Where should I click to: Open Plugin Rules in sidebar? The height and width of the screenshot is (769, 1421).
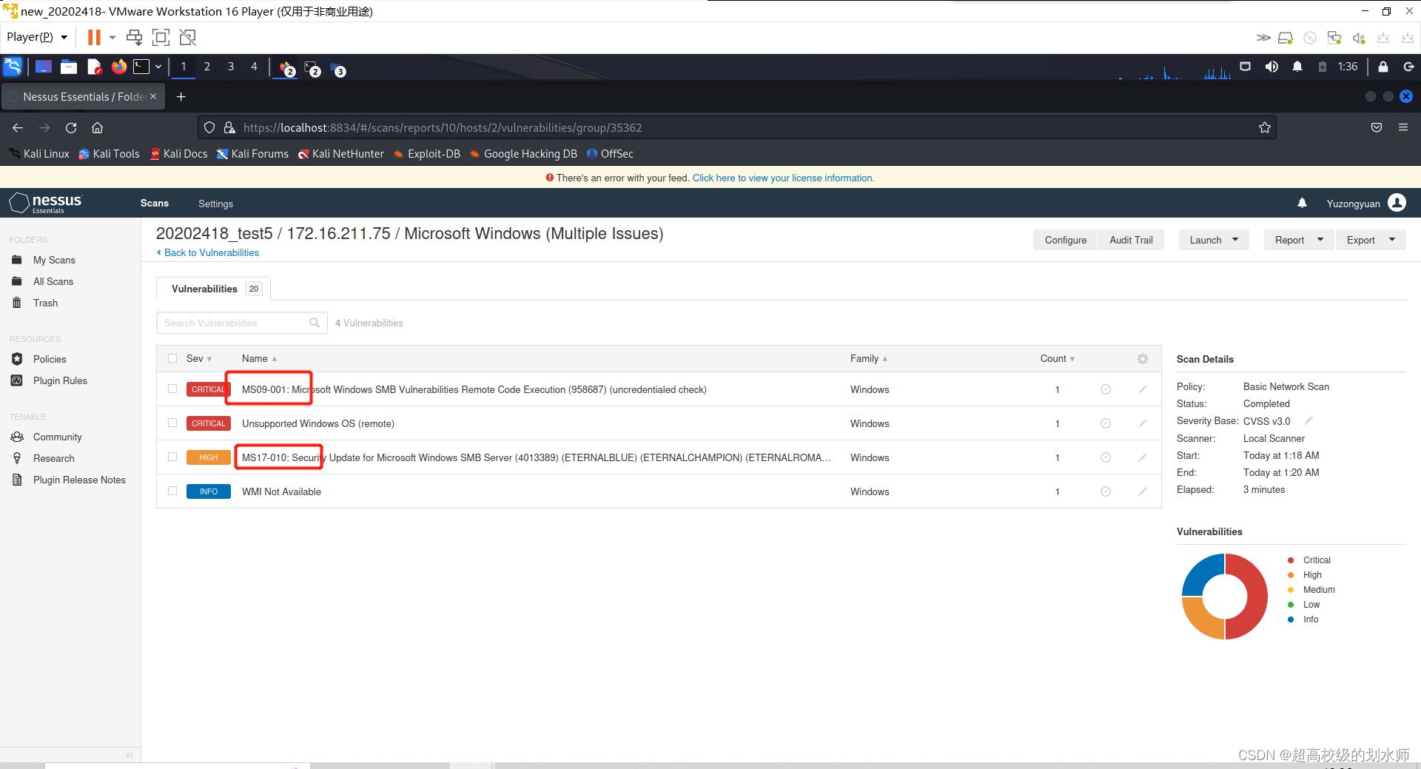coord(60,380)
